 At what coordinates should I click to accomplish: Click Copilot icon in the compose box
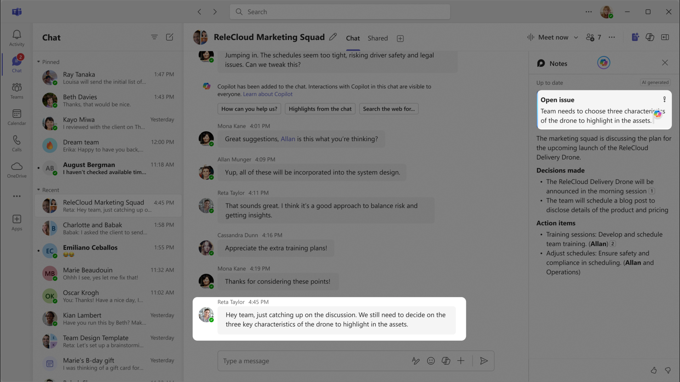(x=446, y=361)
